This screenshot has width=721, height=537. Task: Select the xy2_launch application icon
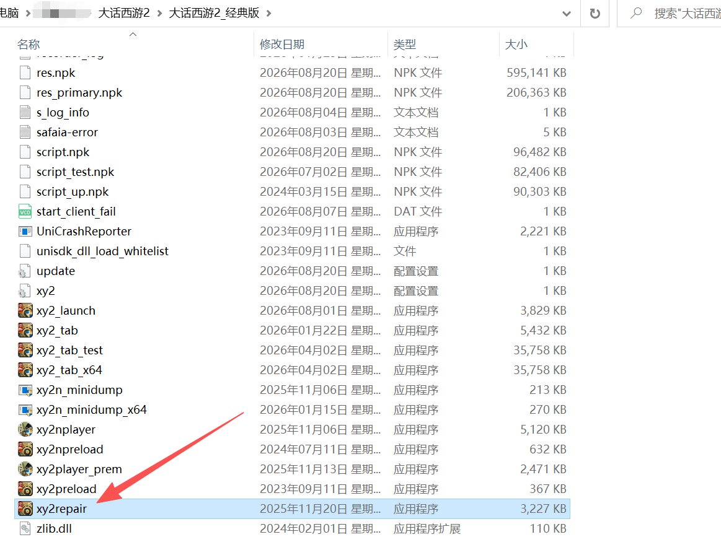(25, 310)
